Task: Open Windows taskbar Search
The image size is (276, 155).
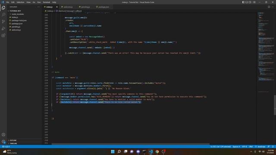Action: (119, 152)
